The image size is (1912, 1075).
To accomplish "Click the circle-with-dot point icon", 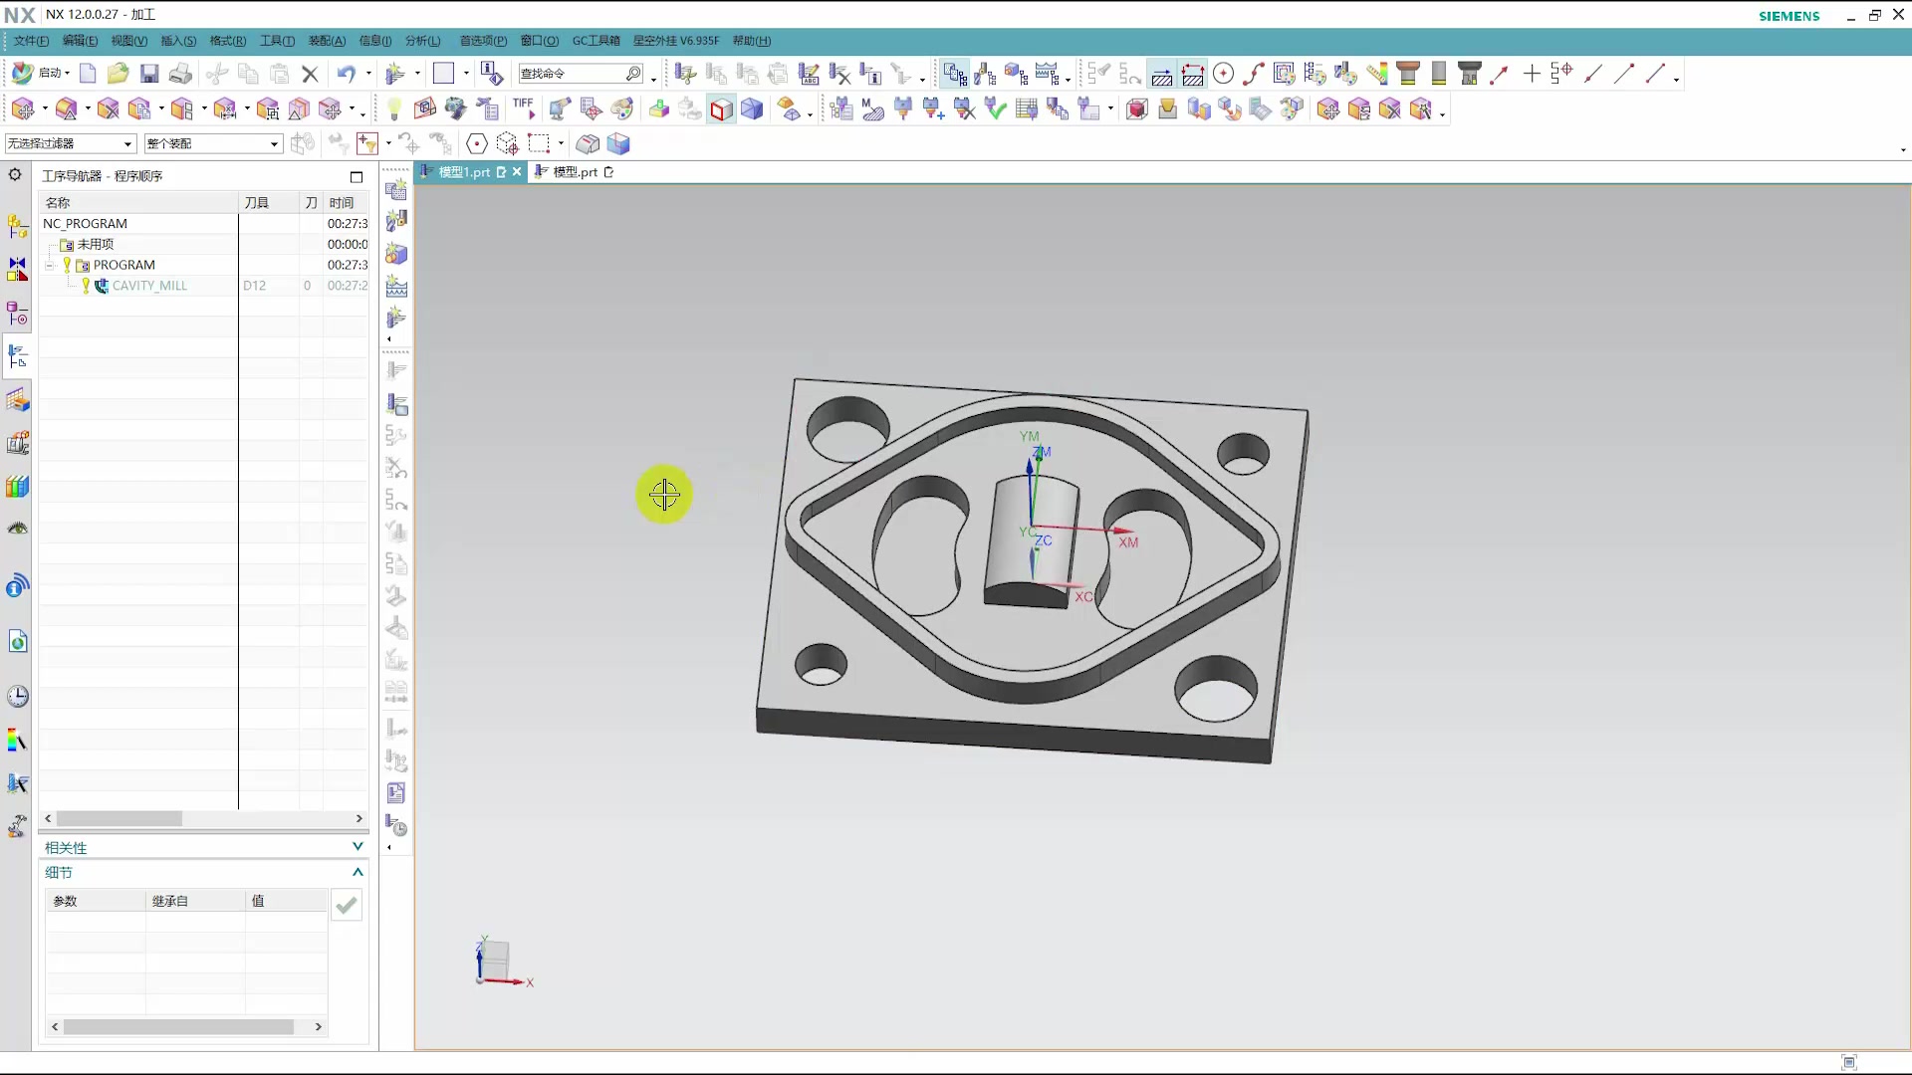I will tap(1224, 74).
